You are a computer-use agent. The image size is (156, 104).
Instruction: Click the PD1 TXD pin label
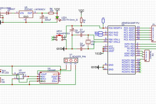113,35
